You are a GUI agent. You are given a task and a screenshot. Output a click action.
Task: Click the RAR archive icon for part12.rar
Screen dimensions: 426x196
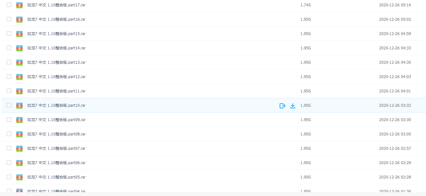19,77
